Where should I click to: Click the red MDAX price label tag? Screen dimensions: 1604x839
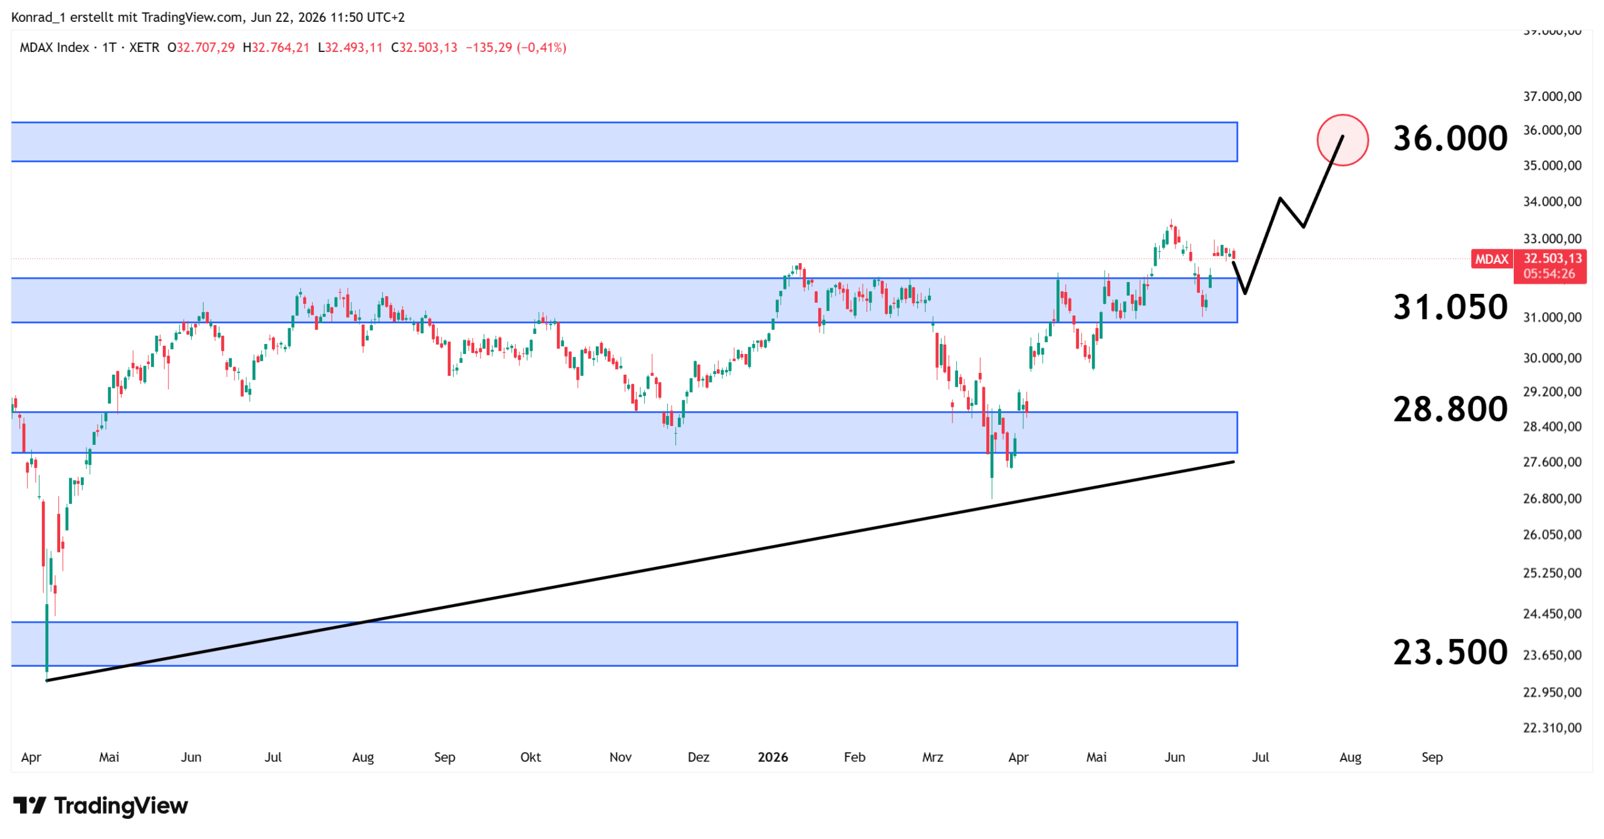point(1491,259)
